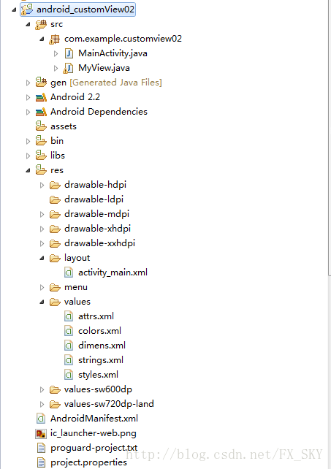The image size is (331, 469).
Task: Expand the values-sw720dp-land folder
Action: coord(42,405)
